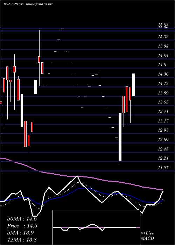Click the 12.45 price axis label
This screenshot has height=245, width=175.
click(163, 149)
